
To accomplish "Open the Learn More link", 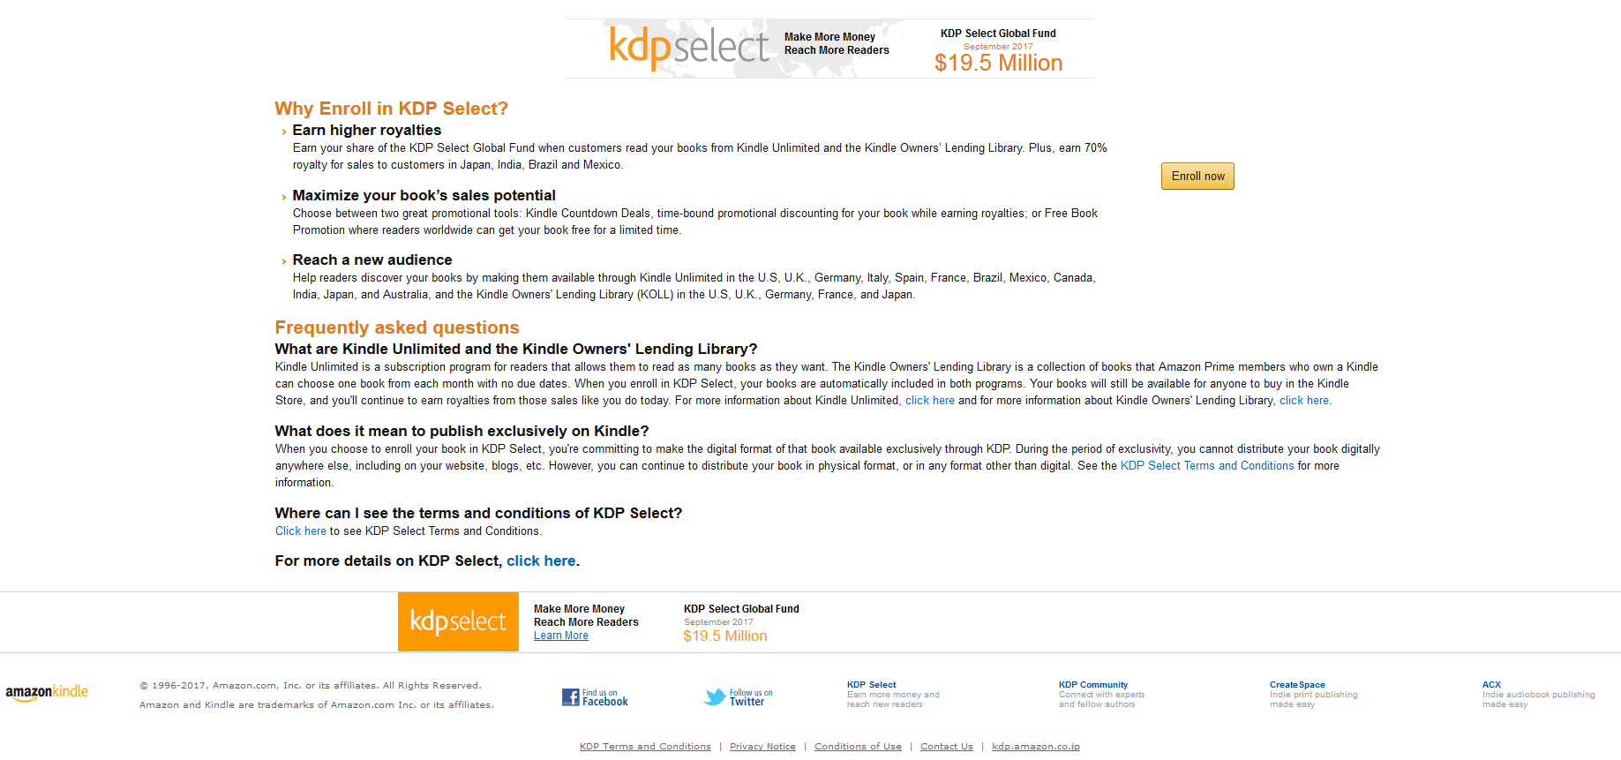I will [x=560, y=636].
